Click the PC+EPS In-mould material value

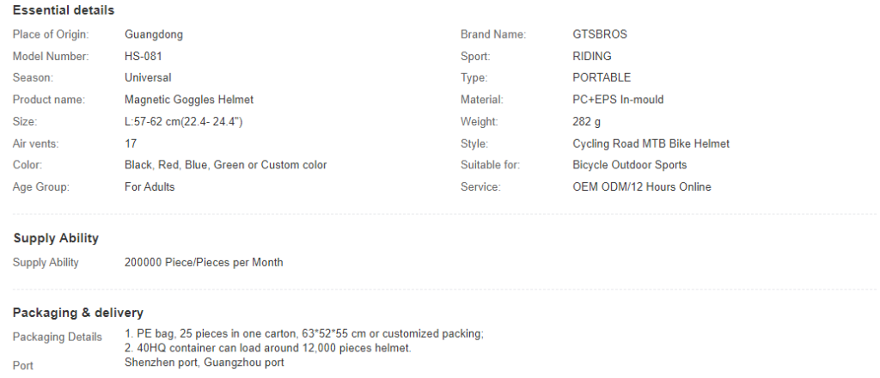[x=618, y=100]
